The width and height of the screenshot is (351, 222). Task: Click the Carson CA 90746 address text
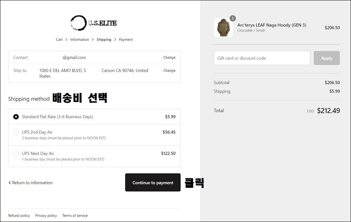click(x=125, y=70)
